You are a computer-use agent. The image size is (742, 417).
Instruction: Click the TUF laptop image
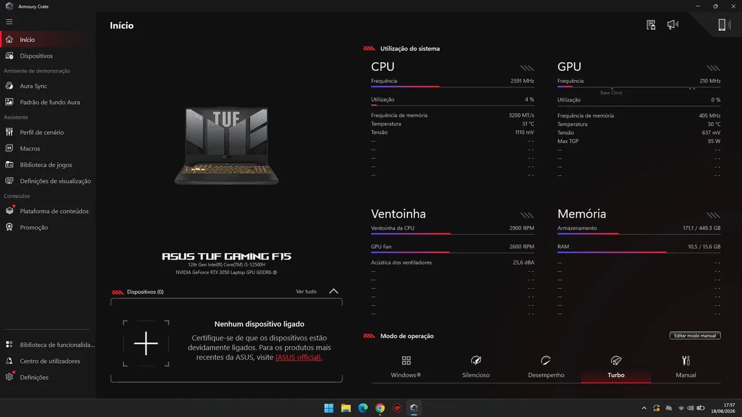click(227, 146)
